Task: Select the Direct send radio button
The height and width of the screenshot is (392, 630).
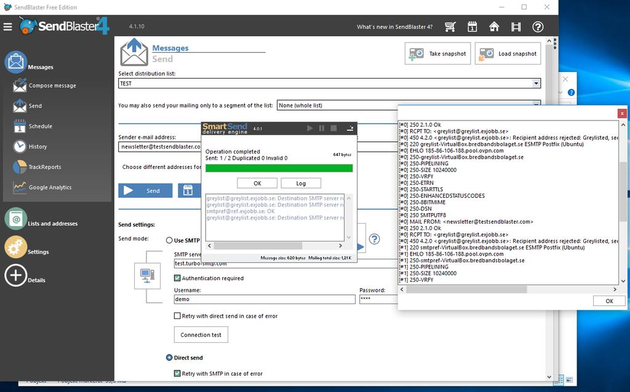Action: [169, 358]
